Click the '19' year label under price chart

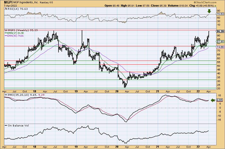(x=76, y=91)
